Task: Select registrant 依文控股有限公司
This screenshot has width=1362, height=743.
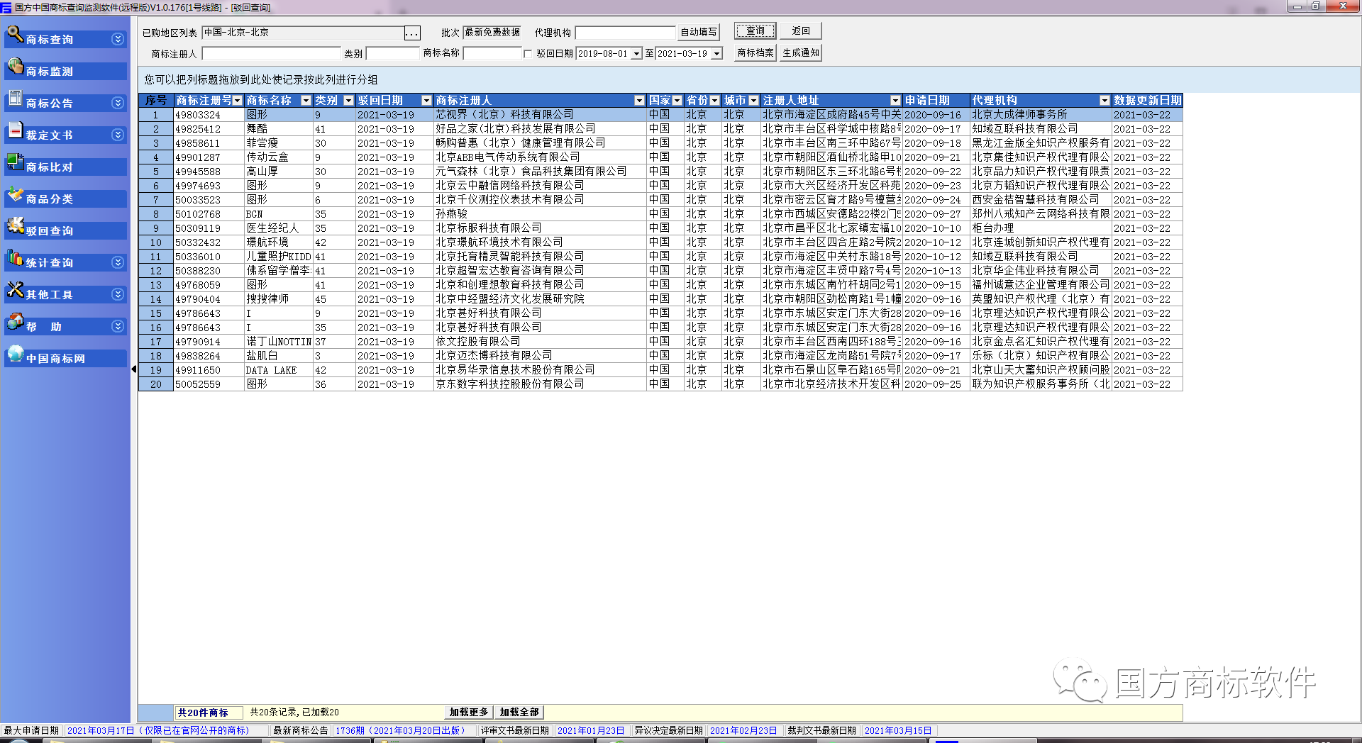Action: pyautogui.click(x=540, y=342)
